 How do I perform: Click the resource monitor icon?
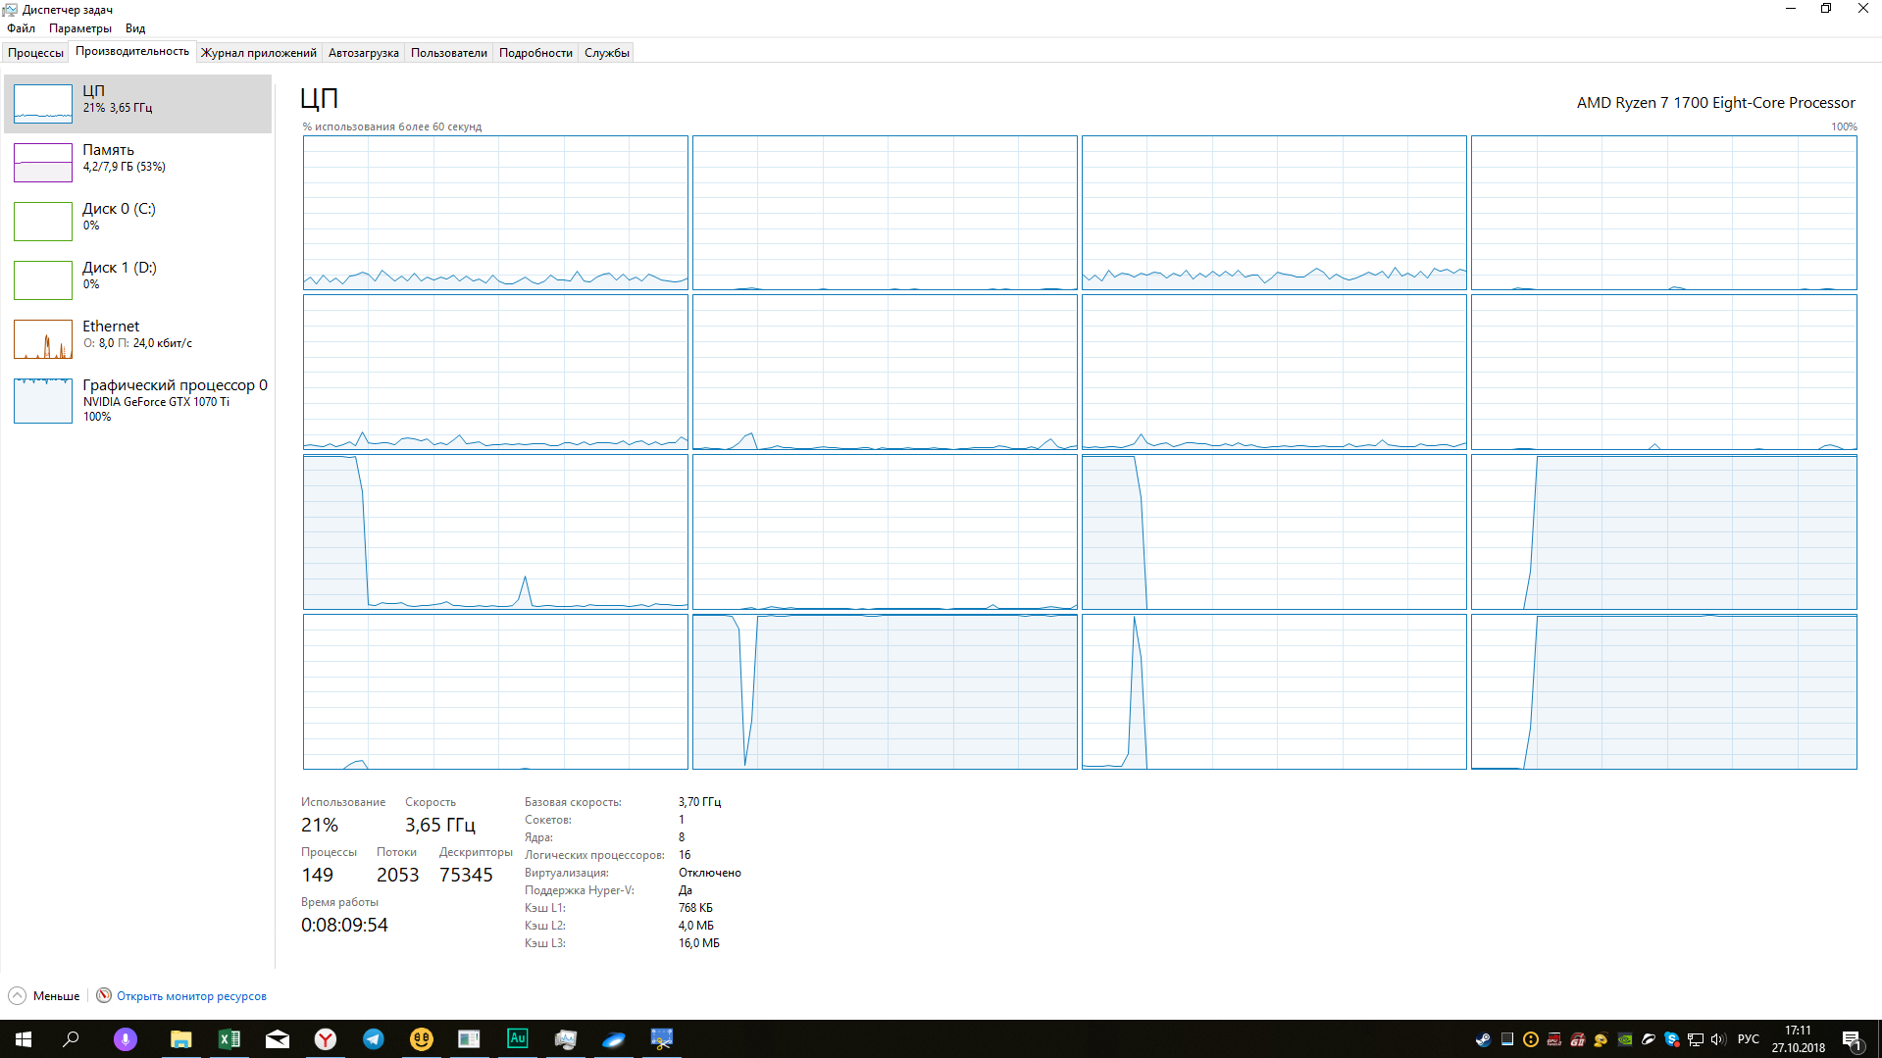pos(104,996)
